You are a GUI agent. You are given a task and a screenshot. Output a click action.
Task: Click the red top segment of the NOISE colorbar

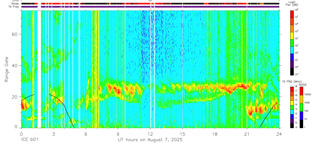point(302,91)
